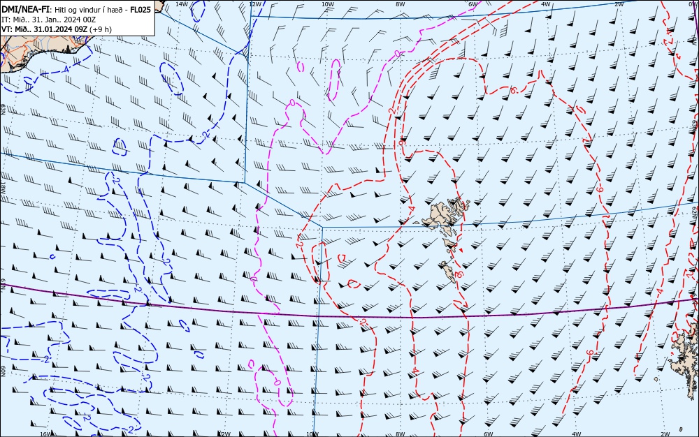
Task: Click the '14W' longitude label
Action: (x=181, y=4)
